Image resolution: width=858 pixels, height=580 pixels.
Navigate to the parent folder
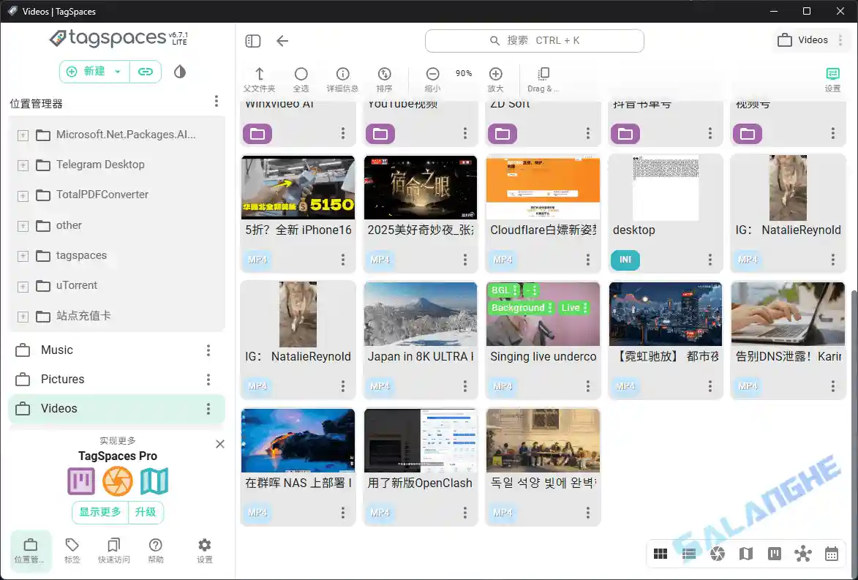(259, 75)
